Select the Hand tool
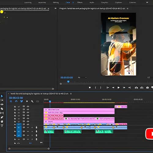Viewport: 153px width, 153px height. click(2, 121)
